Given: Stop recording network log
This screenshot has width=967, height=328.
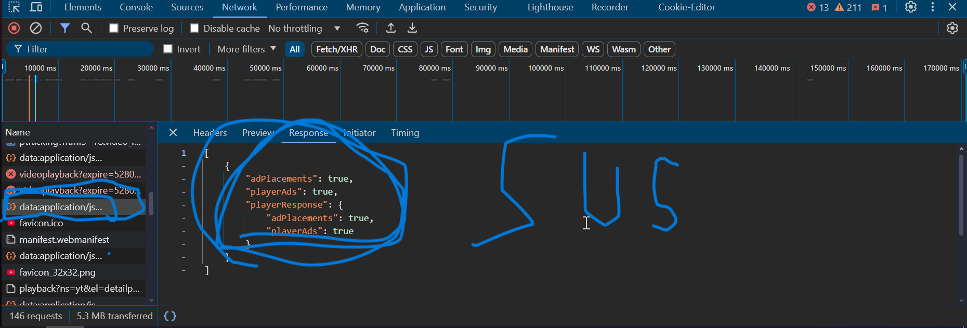Looking at the screenshot, I should pyautogui.click(x=14, y=28).
